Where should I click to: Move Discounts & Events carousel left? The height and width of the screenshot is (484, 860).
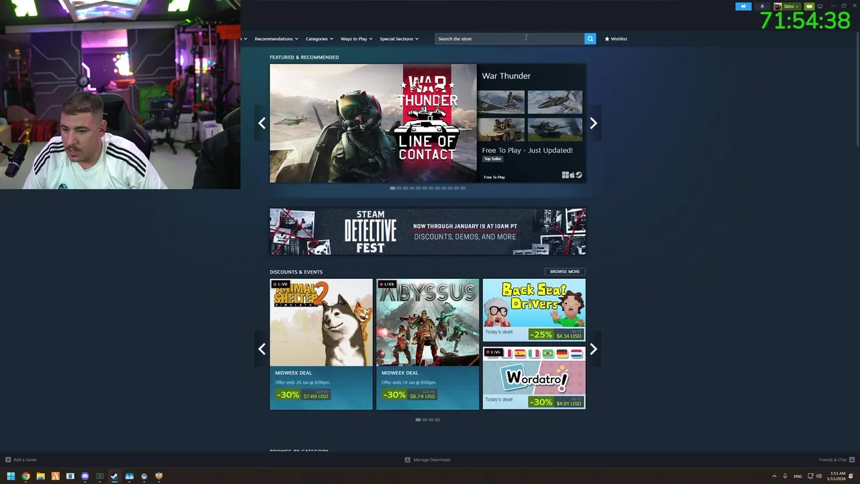(262, 349)
